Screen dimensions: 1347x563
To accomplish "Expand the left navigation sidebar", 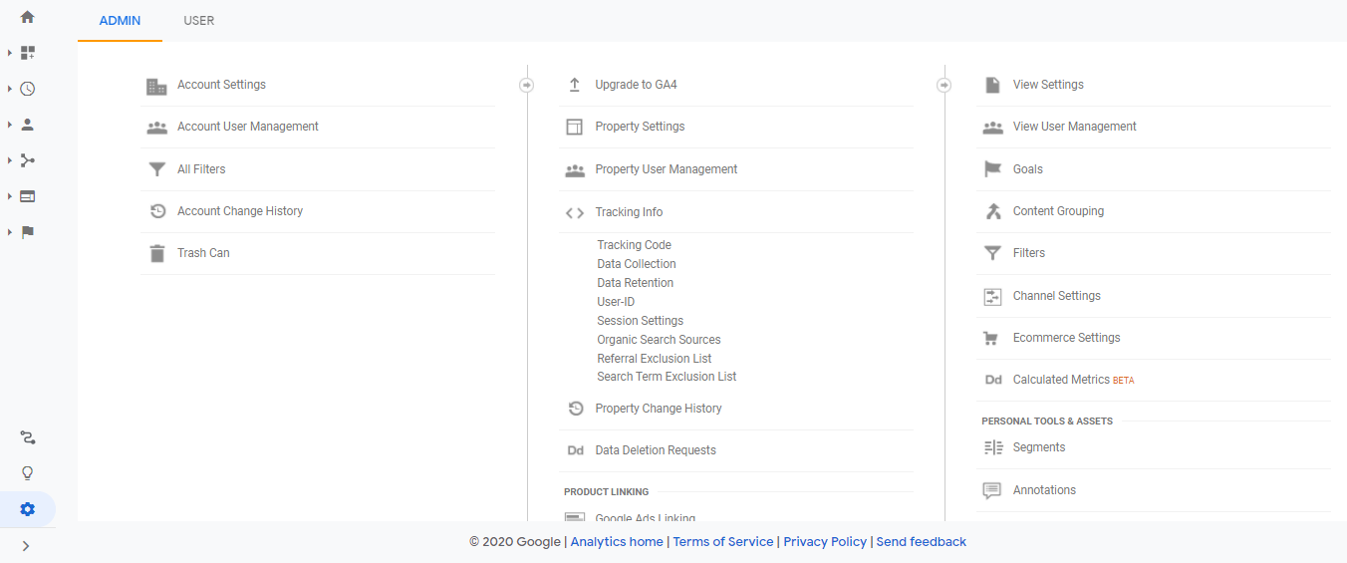I will (26, 546).
